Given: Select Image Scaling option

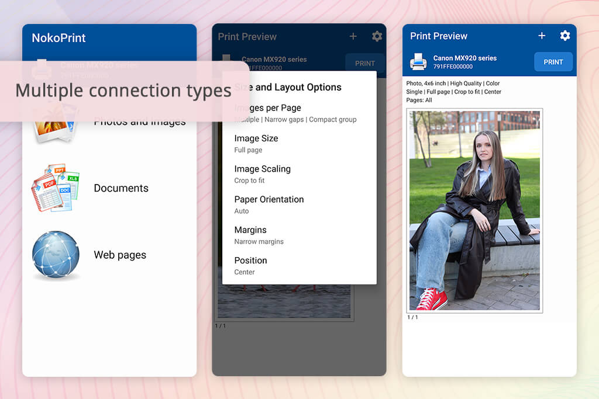Looking at the screenshot, I should (299, 174).
